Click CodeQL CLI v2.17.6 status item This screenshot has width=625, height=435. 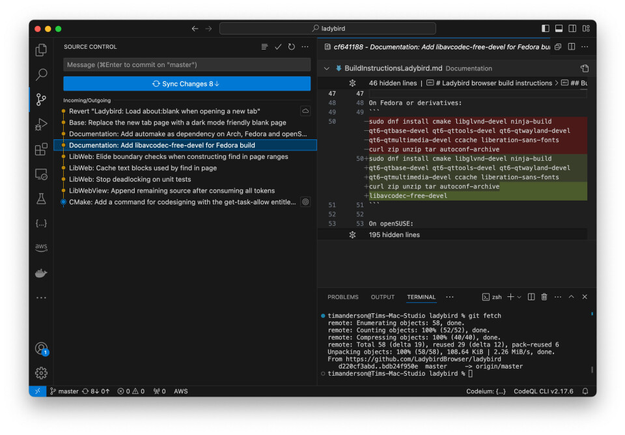tap(543, 391)
